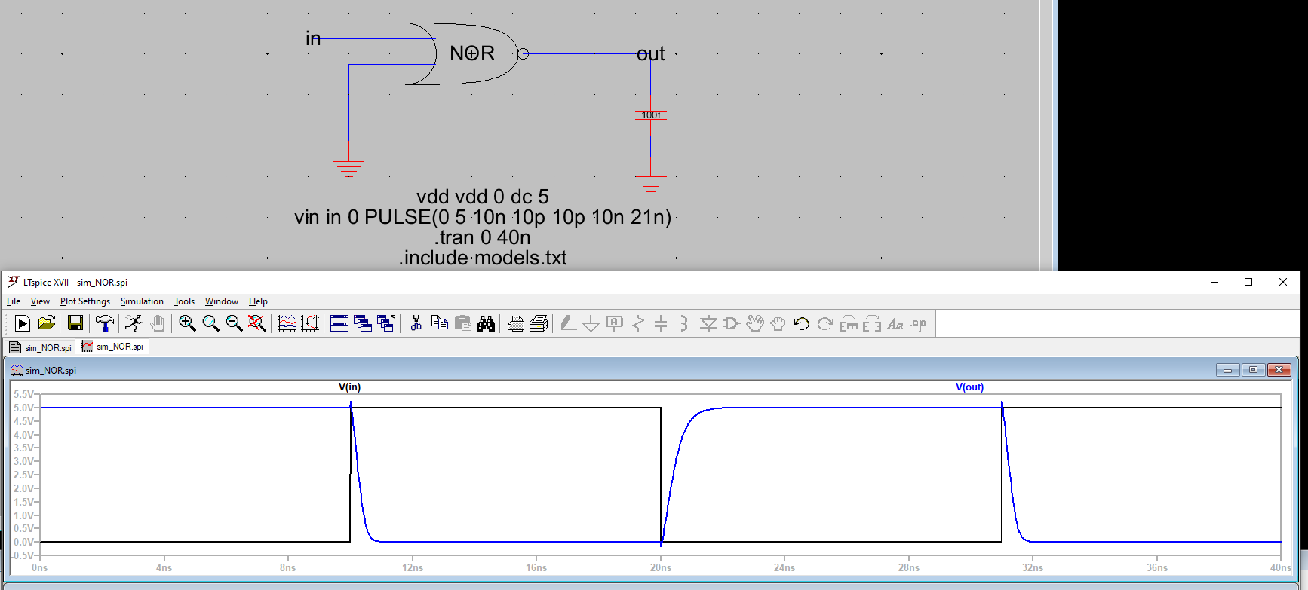Close the sim_NOR.spi plot child window

pyautogui.click(x=1279, y=370)
